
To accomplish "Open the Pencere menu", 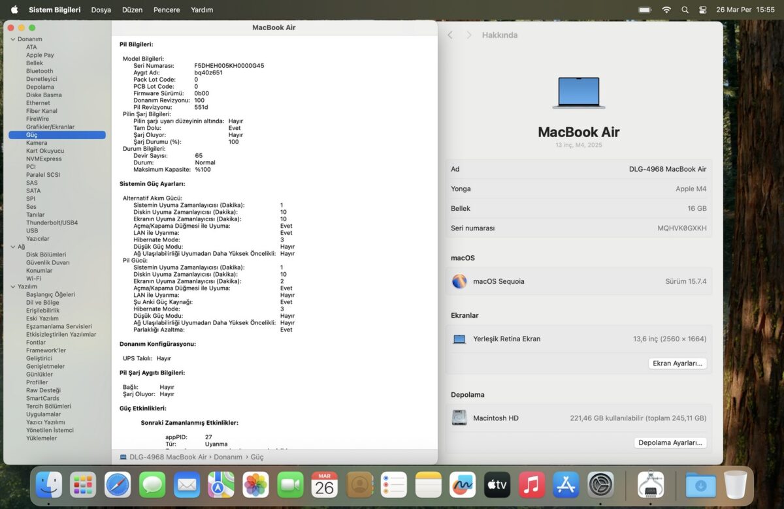I will (167, 10).
